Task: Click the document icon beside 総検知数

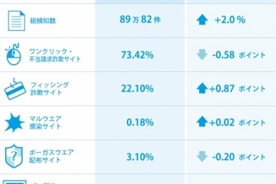Action: point(17,21)
